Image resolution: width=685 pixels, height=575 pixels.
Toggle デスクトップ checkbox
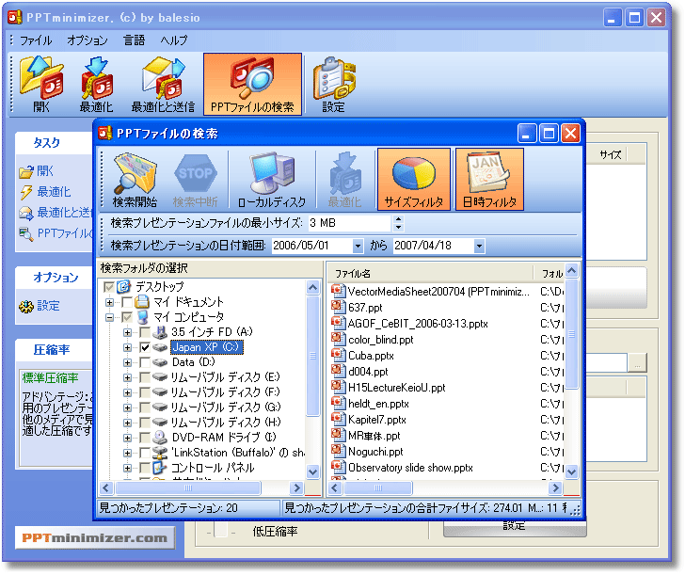click(x=109, y=287)
